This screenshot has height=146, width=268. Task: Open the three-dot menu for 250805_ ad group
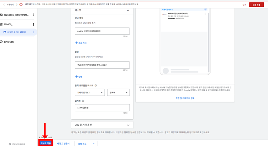point(33,25)
